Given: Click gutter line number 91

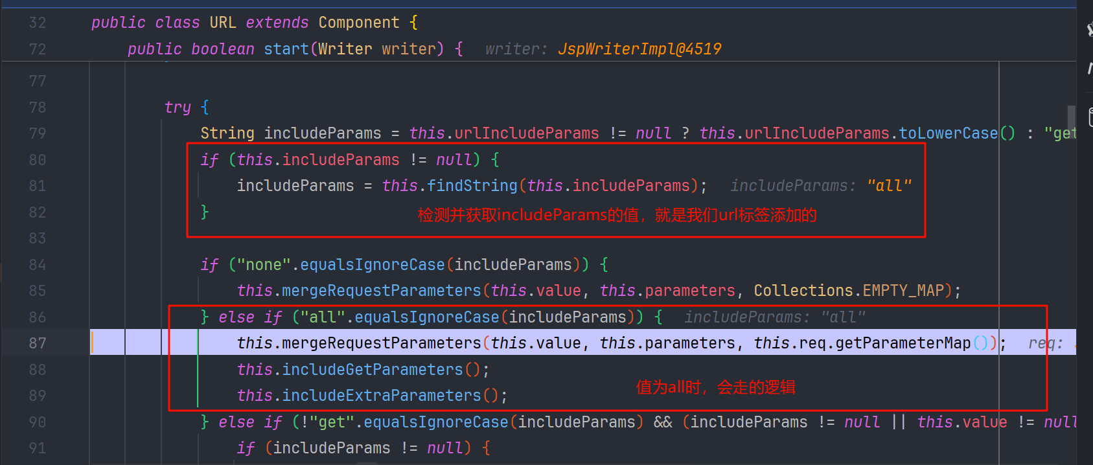Looking at the screenshot, I should pos(38,448).
